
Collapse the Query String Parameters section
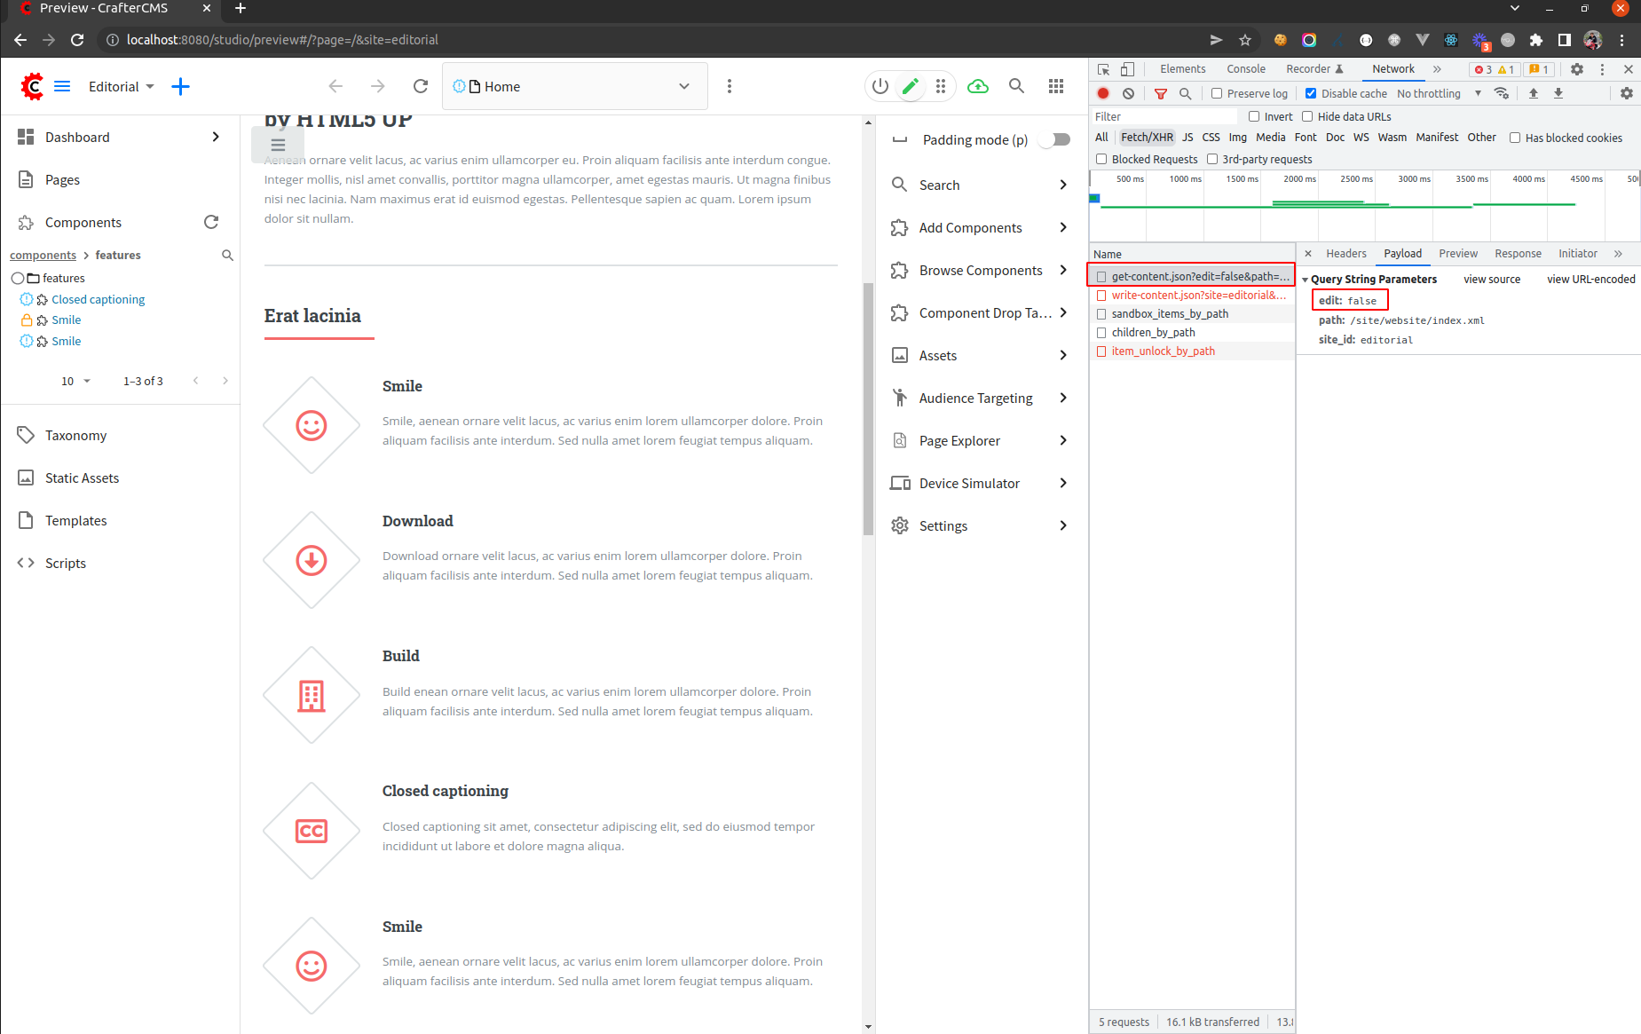1305,279
